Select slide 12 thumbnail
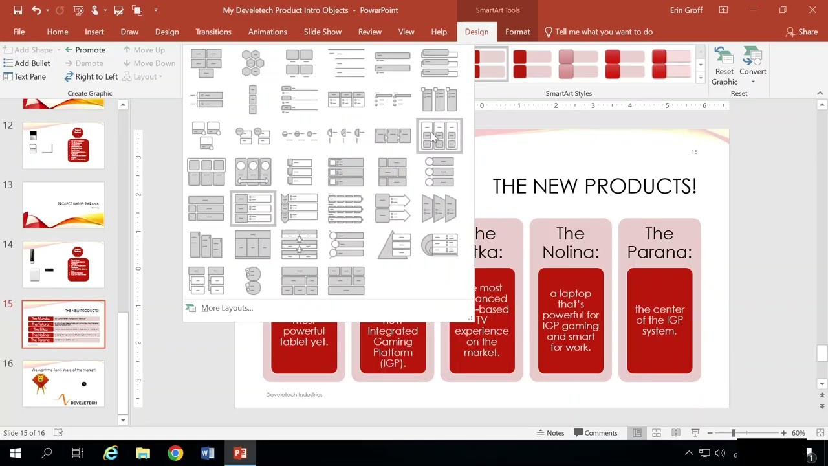The image size is (828, 466). click(x=63, y=145)
